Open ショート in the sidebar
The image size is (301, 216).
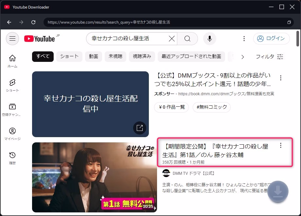[x=12, y=85]
